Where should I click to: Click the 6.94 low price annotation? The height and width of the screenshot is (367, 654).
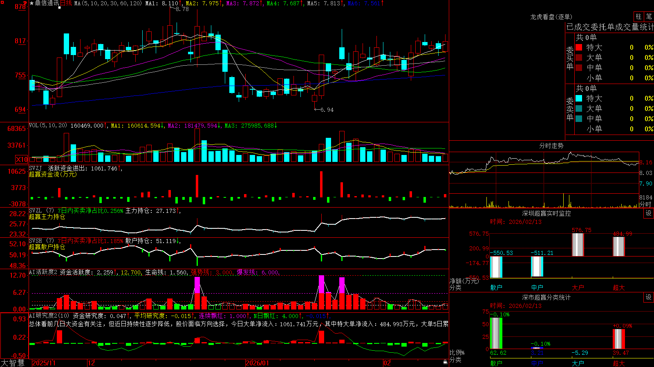(327, 110)
